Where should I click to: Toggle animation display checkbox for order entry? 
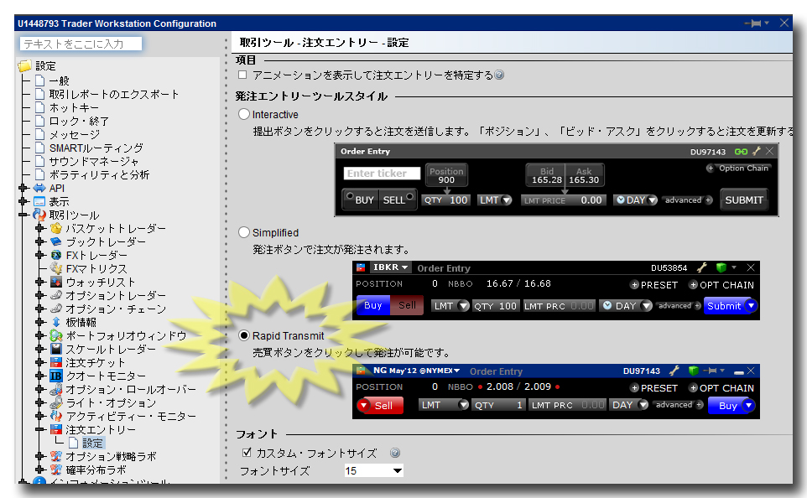click(242, 75)
